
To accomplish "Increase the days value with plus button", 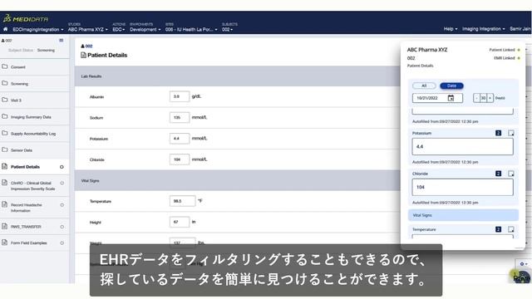I will click(x=490, y=98).
